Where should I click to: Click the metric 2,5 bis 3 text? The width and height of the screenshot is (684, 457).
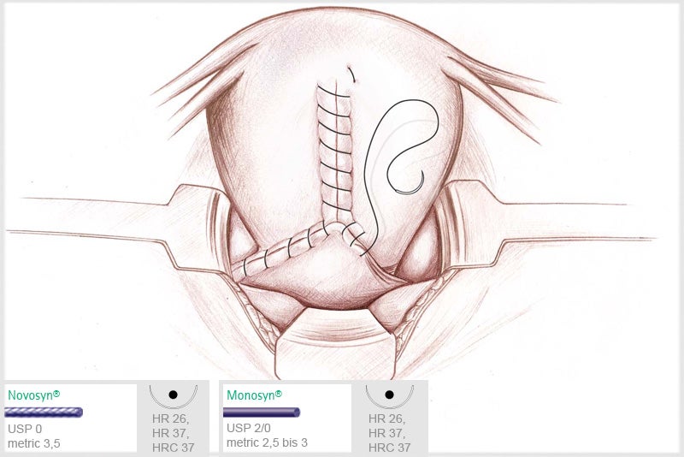(267, 442)
